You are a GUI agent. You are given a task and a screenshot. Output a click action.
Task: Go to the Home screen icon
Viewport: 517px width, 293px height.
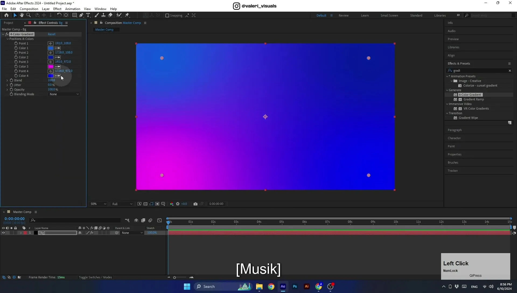click(x=6, y=15)
